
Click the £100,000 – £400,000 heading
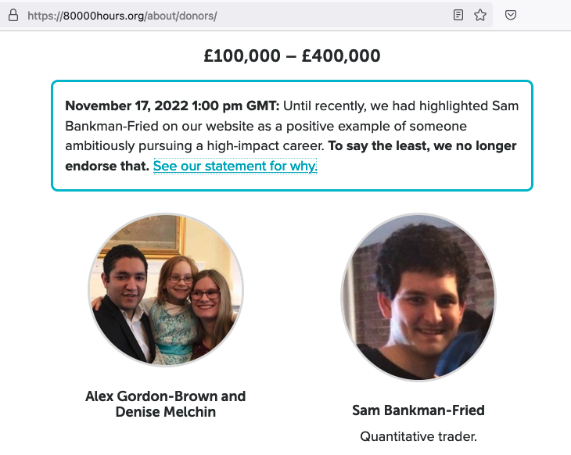click(x=292, y=56)
